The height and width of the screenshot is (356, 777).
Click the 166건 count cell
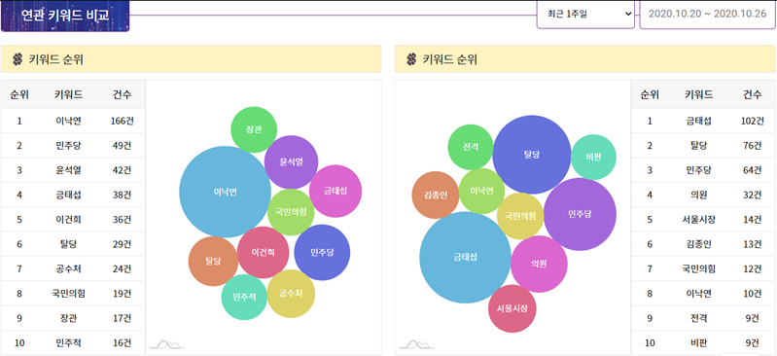point(122,121)
